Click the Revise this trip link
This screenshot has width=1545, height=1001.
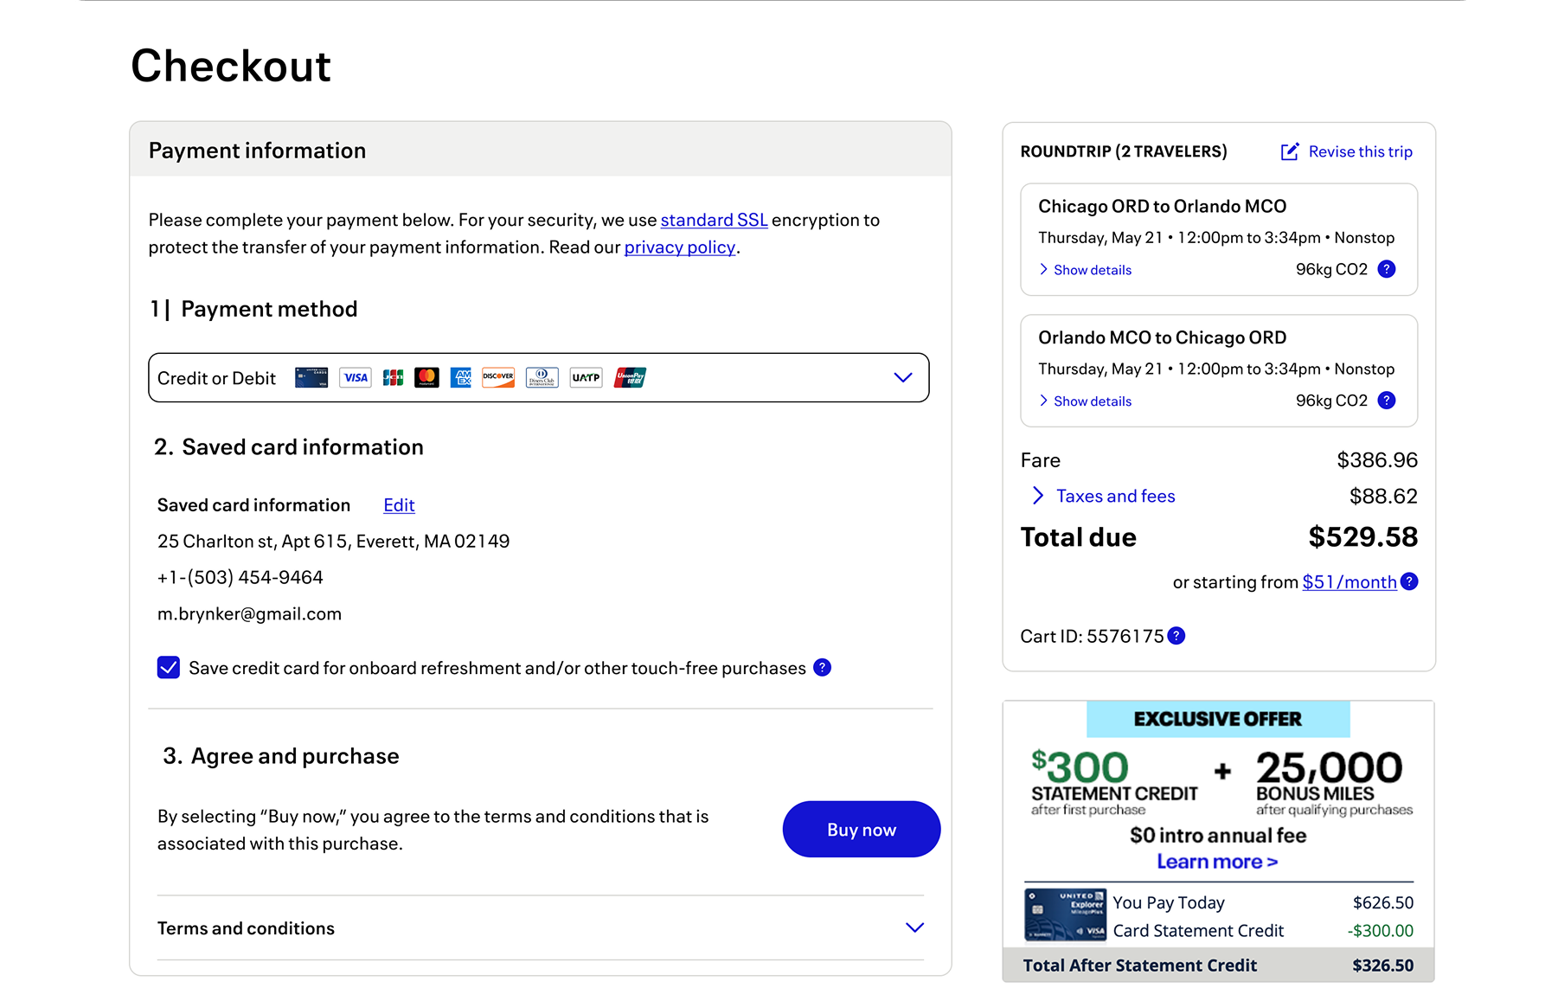coord(1361,151)
